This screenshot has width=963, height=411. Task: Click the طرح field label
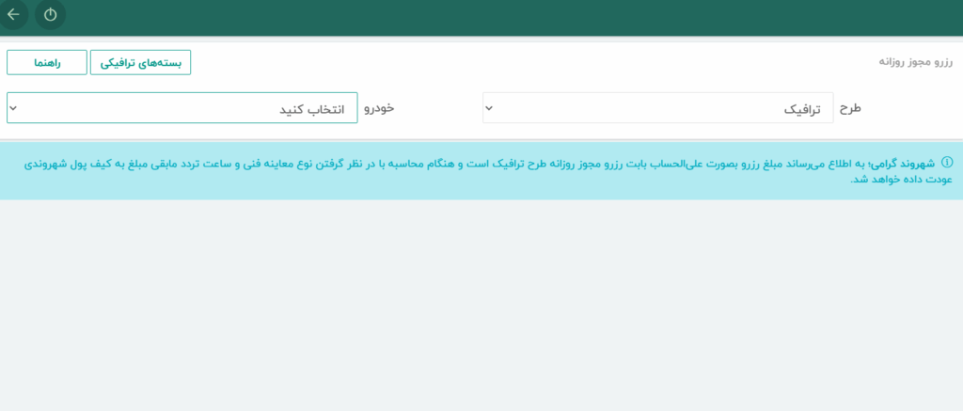(x=850, y=108)
